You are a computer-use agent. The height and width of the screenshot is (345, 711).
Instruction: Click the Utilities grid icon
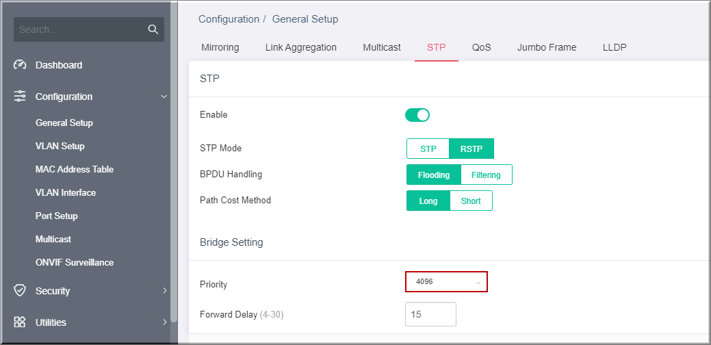click(x=20, y=322)
